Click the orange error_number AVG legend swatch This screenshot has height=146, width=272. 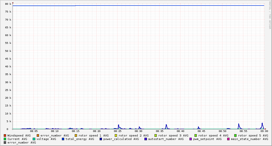click(x=38, y=135)
